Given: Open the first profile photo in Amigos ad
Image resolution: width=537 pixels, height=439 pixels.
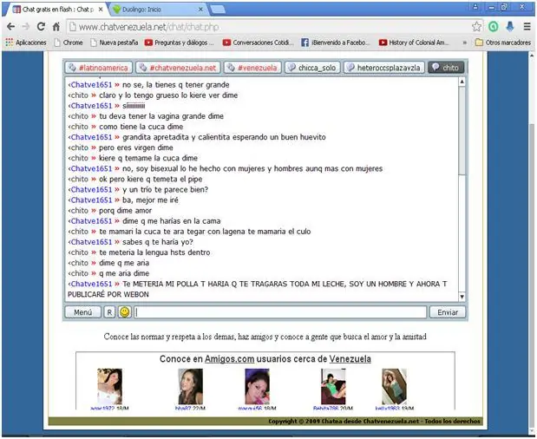Looking at the screenshot, I should pos(109,386).
